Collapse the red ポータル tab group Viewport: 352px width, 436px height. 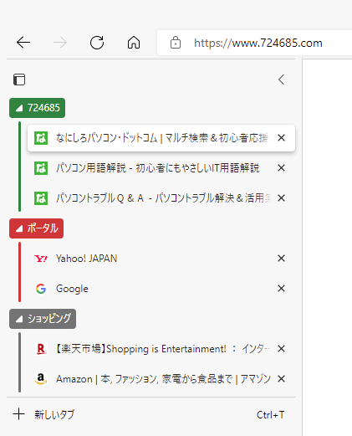coord(36,228)
